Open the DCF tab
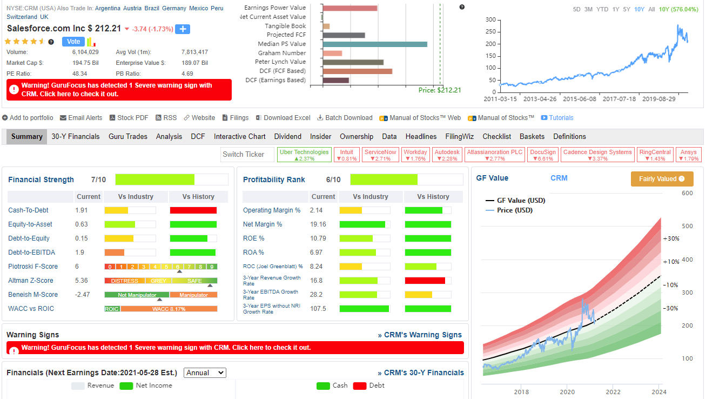706x399 pixels. pyautogui.click(x=198, y=136)
